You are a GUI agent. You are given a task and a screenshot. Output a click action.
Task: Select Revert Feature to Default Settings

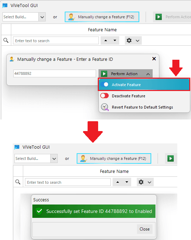[x=144, y=107]
